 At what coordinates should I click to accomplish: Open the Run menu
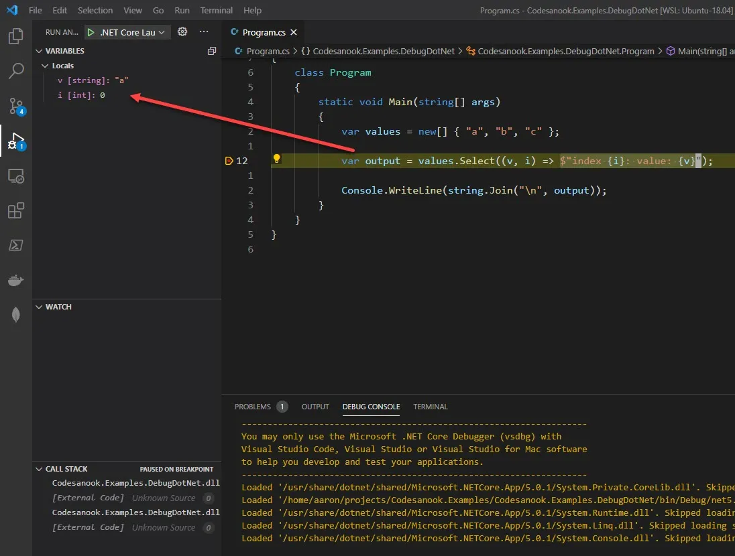point(182,10)
